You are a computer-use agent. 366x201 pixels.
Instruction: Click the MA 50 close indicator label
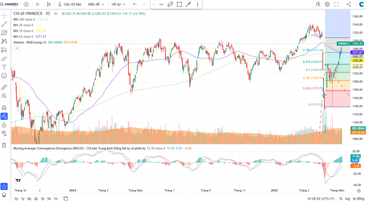23,36
